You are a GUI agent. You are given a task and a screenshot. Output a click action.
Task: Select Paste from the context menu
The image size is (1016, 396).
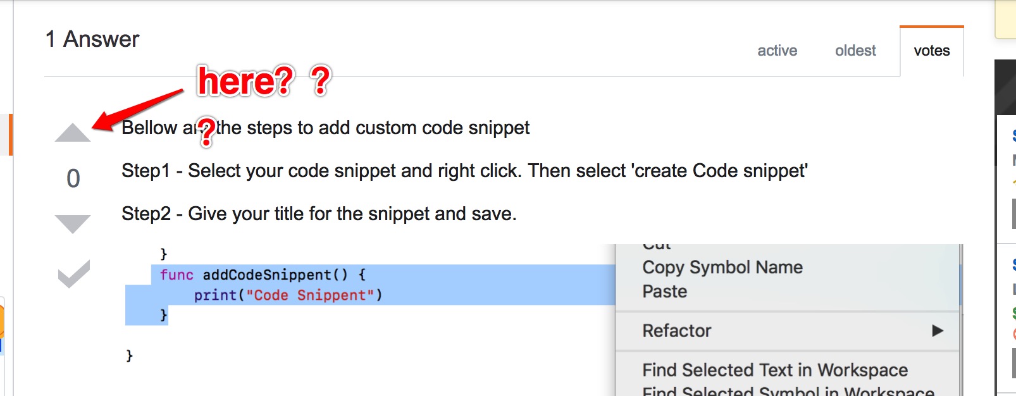coord(664,292)
